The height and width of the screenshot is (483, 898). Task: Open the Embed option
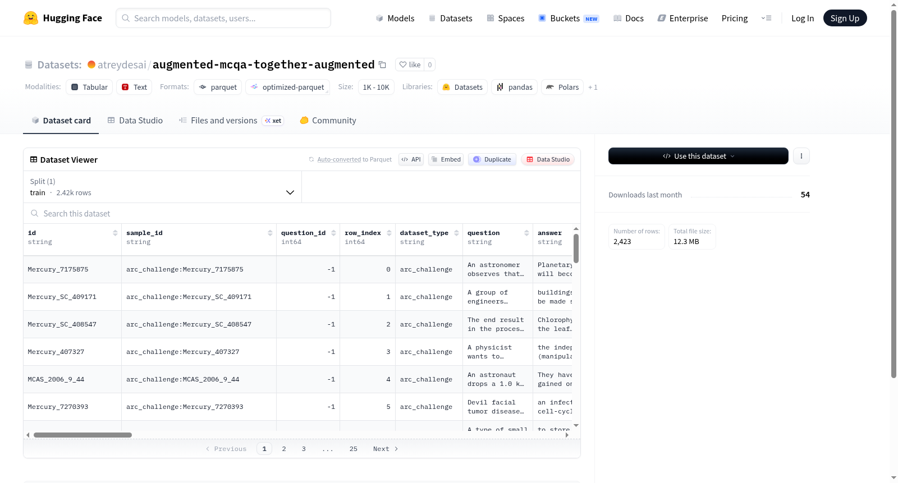[446, 159]
